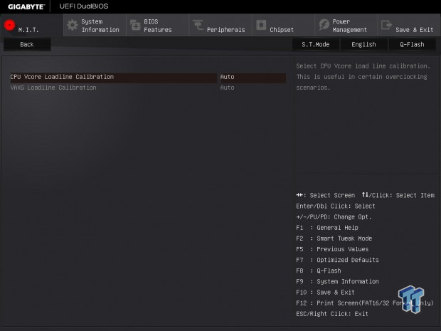Screen dimensions: 441x331
Task: Click the F1 General Help entry
Action: point(327,228)
